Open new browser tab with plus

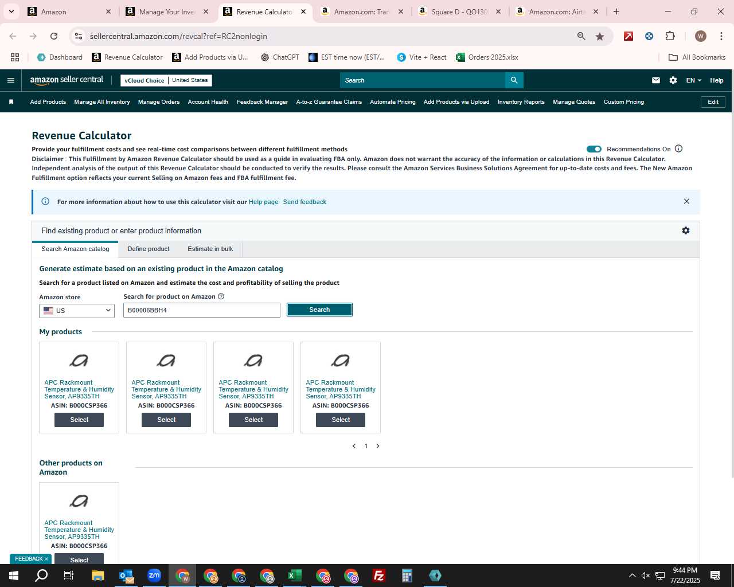coord(616,11)
